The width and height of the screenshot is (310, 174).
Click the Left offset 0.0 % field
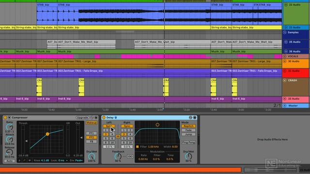point(109,146)
